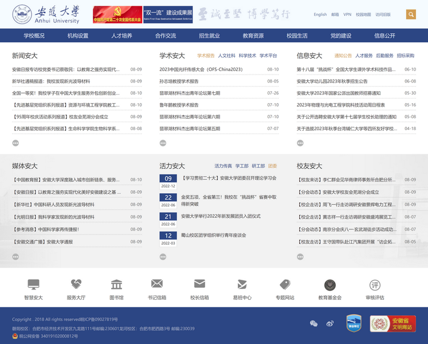Open the 招生就业 navigation menu
This screenshot has width=428, height=344.
[209, 36]
